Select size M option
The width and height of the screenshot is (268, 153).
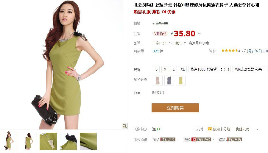165,69
